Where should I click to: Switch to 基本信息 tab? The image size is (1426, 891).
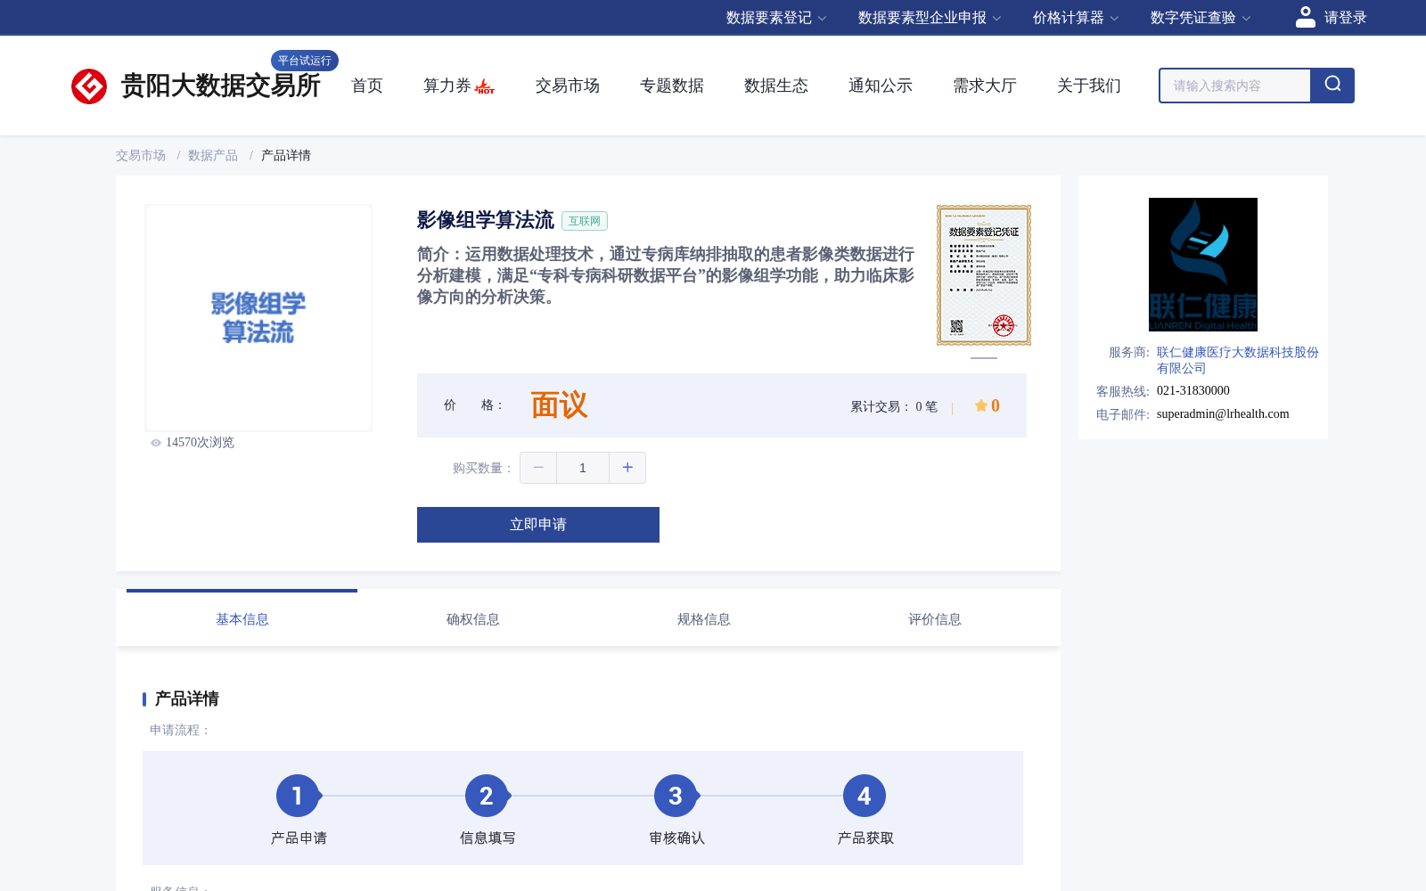(242, 619)
